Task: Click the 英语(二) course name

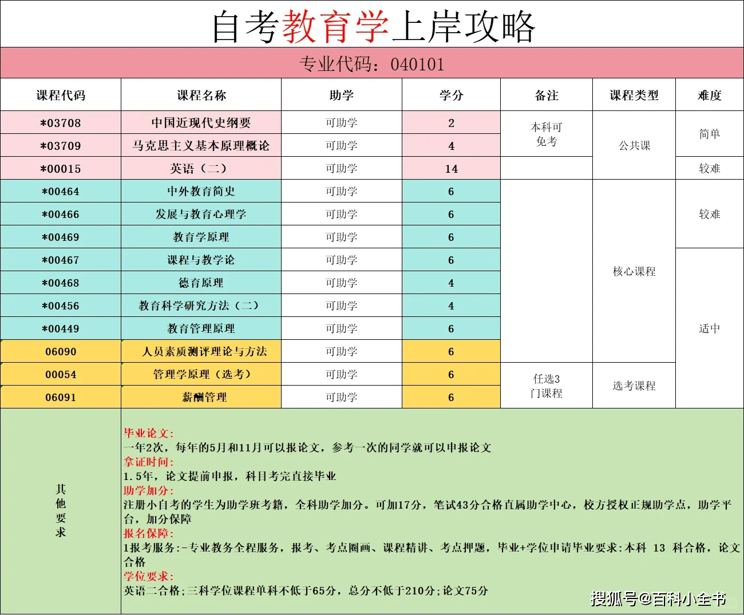Action: [x=201, y=168]
